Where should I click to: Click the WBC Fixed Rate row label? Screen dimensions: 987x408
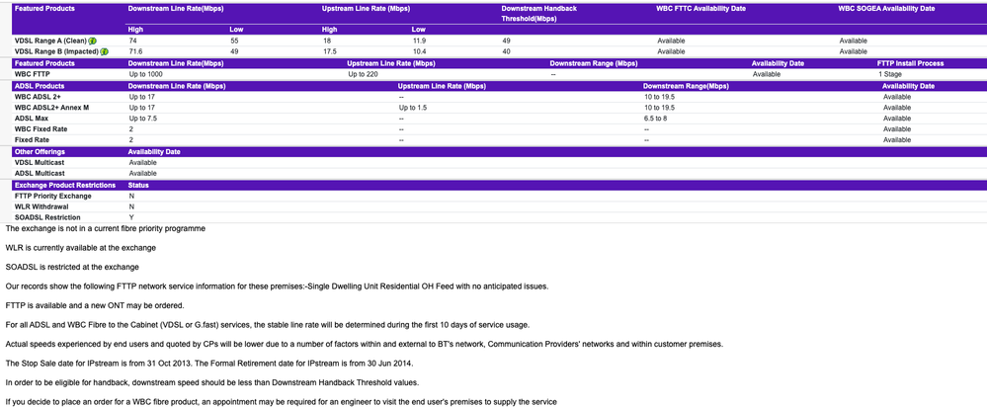pyautogui.click(x=41, y=129)
